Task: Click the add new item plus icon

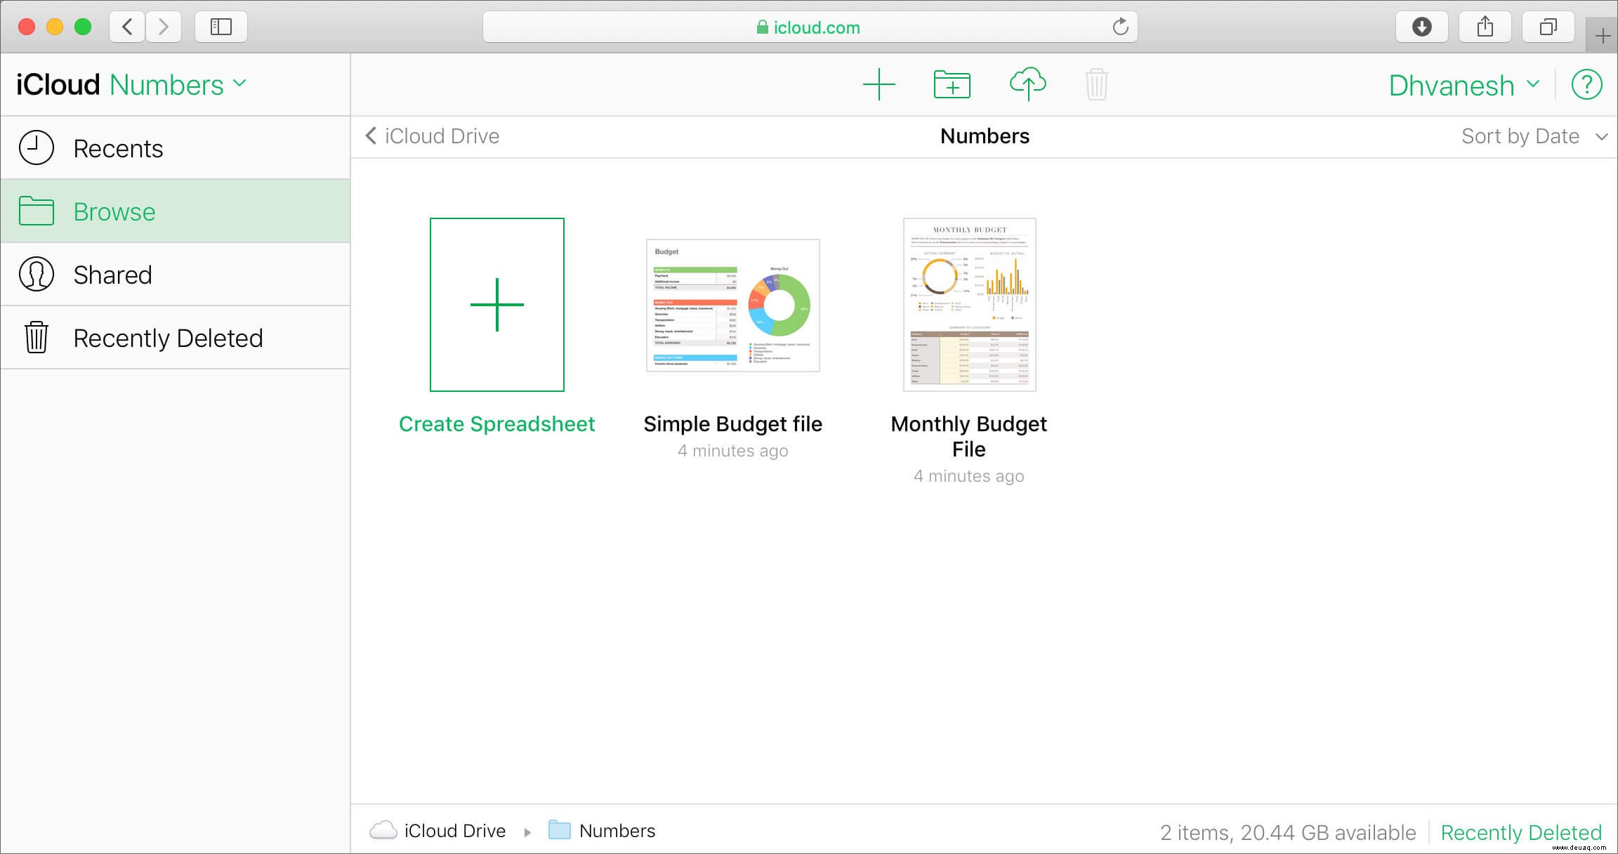Action: pos(878,84)
